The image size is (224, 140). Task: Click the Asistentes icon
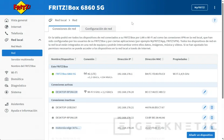(6, 104)
